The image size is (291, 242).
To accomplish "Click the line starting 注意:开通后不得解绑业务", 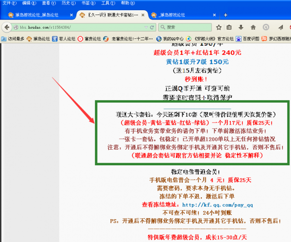I will [x=195, y=147].
